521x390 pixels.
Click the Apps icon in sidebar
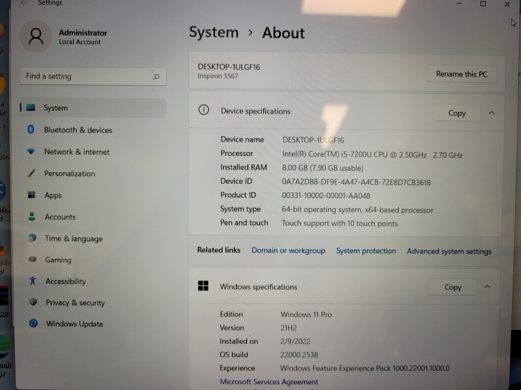(x=32, y=195)
